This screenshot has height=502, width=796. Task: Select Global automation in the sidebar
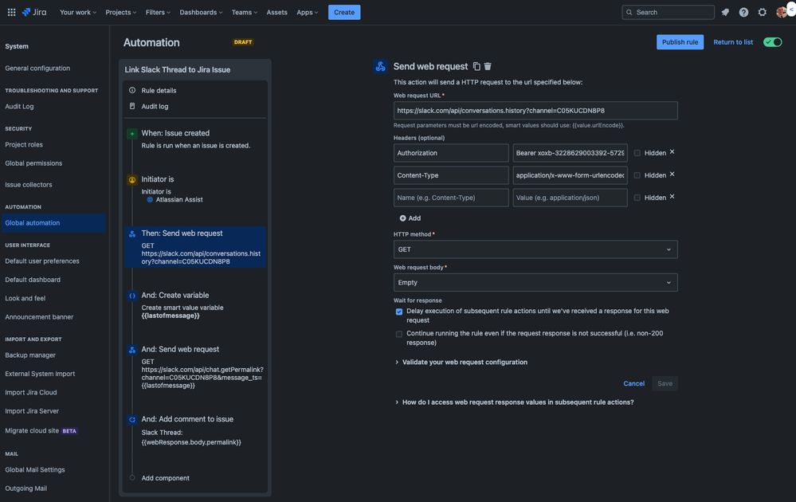(53, 223)
